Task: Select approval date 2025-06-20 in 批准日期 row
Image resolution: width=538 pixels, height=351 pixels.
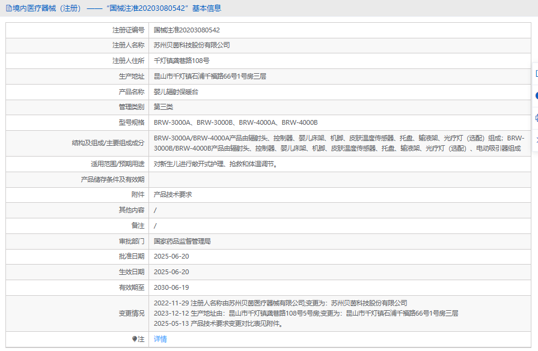Action: coord(171,256)
